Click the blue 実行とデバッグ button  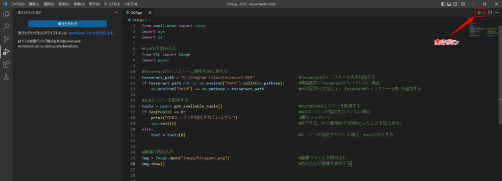tap(68, 24)
